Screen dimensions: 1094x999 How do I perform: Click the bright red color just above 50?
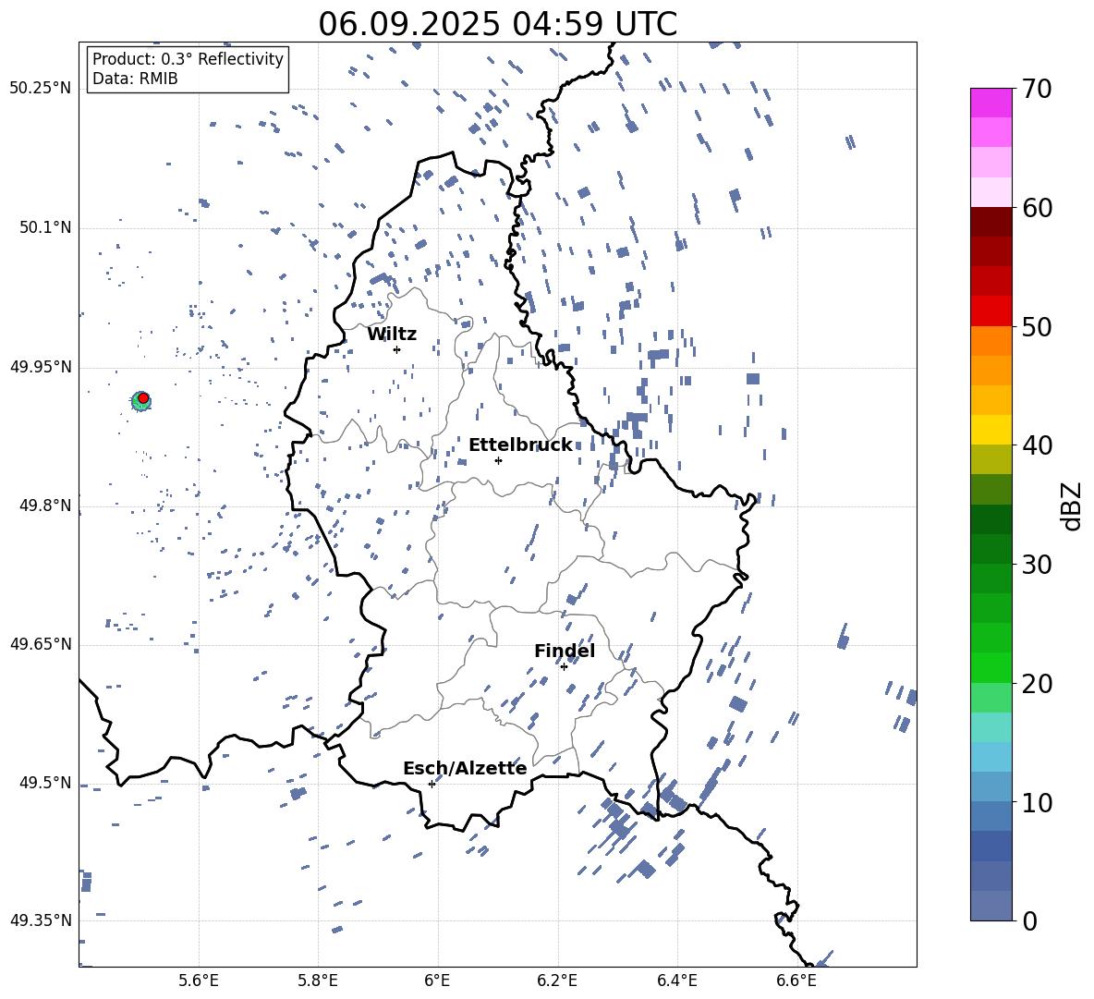click(x=991, y=311)
